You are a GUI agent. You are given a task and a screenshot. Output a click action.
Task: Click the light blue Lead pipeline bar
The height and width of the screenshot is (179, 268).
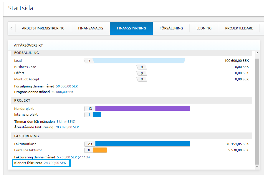(139, 61)
